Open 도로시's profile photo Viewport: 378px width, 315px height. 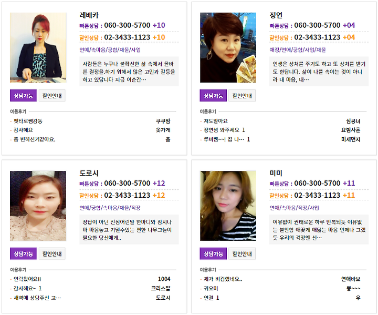point(38,206)
